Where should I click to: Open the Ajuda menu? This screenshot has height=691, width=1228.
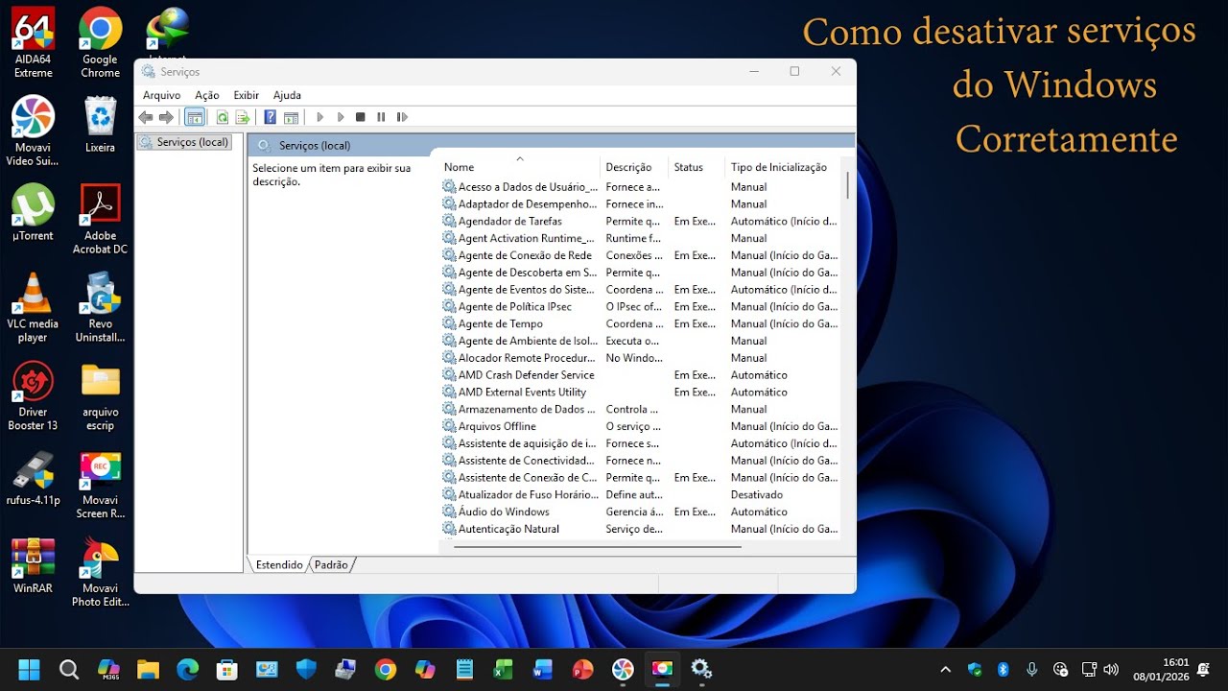coord(287,95)
